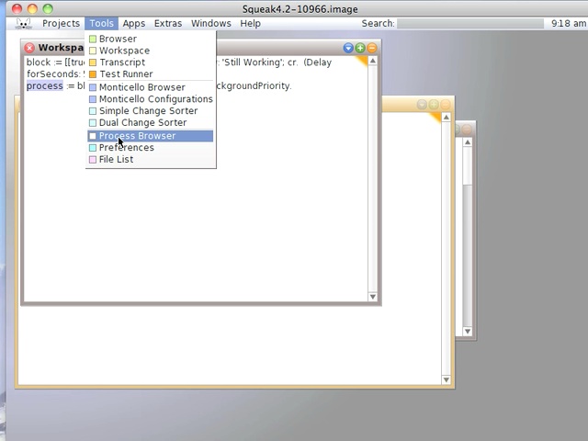The width and height of the screenshot is (588, 441).
Task: Click the Workspace title bar text
Action: [61, 48]
